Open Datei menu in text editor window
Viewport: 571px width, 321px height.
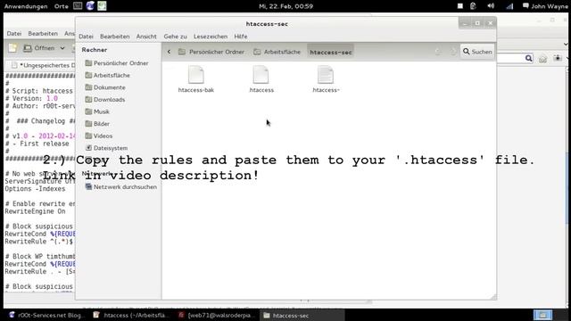[14, 33]
